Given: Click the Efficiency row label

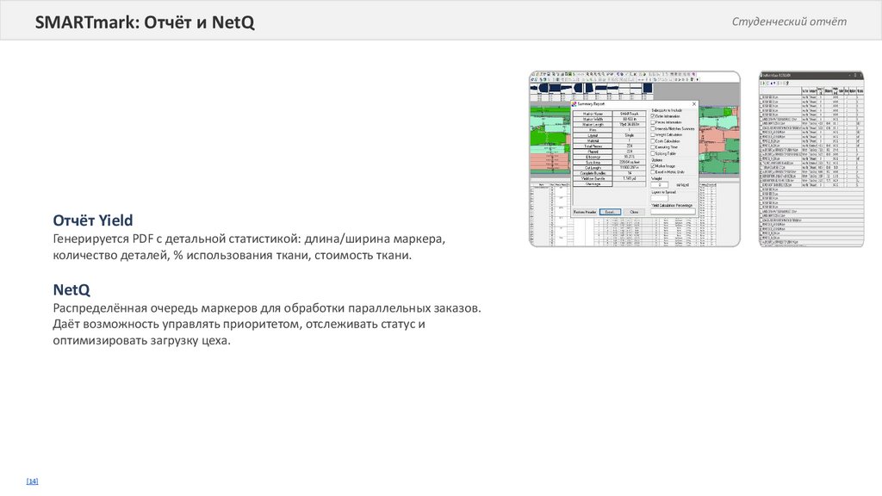Looking at the screenshot, I should (x=593, y=157).
